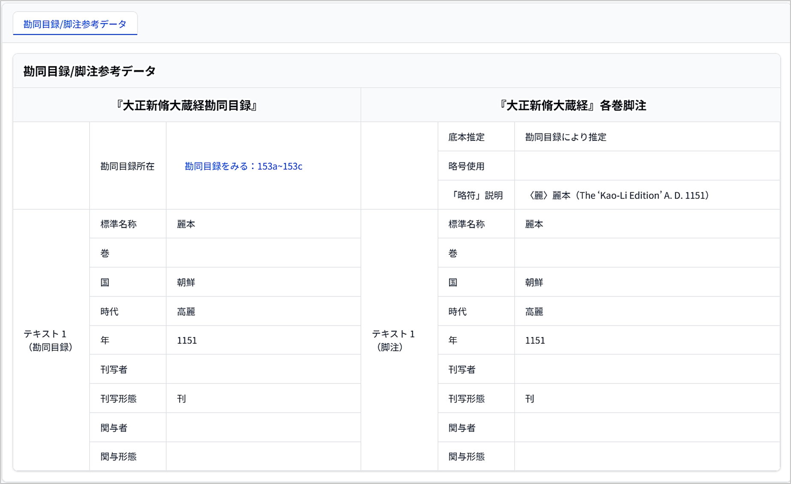Image resolution: width=791 pixels, height=484 pixels.
Task: Select year 1151 in 勘同目録 table
Action: click(x=187, y=340)
